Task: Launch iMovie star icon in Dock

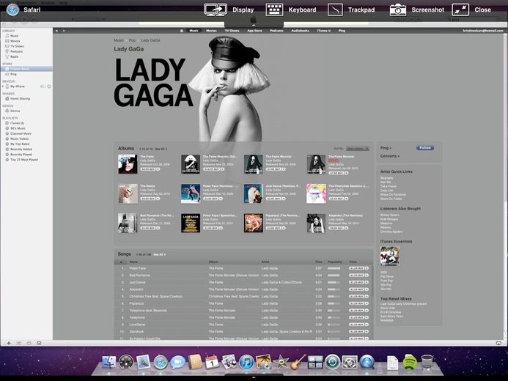Action: click(281, 362)
